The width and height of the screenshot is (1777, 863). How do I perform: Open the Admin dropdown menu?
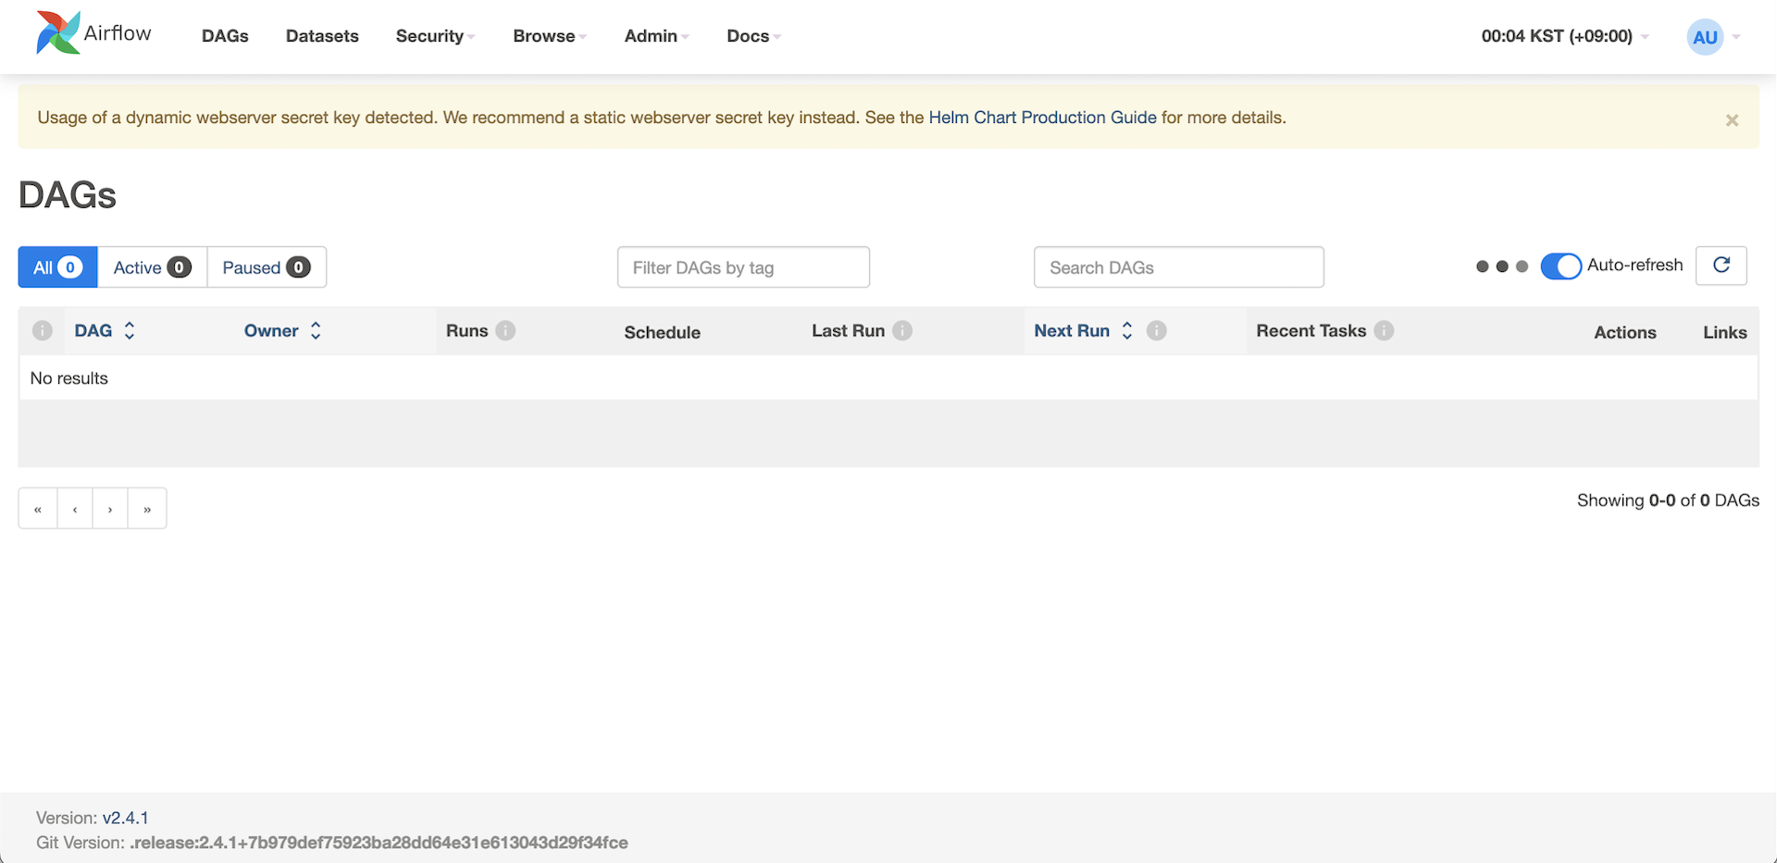(x=656, y=36)
